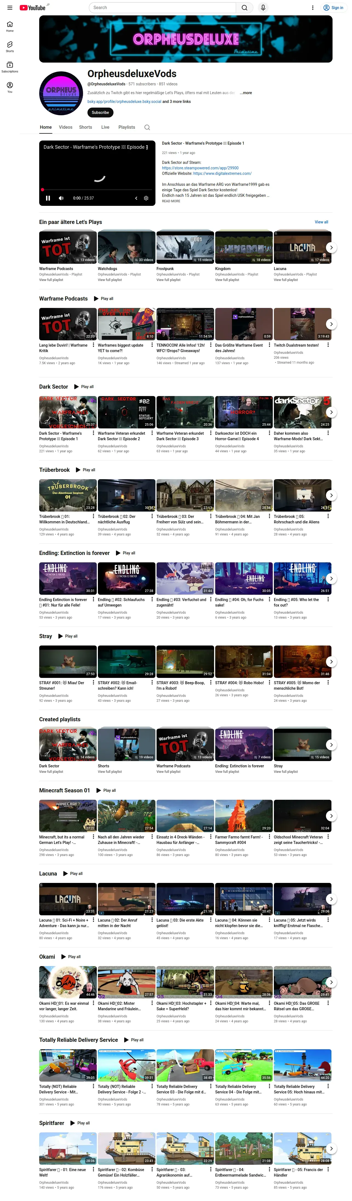The height and width of the screenshot is (1201, 352).
Task: Open menu for 'Minecraft, but its a normal' video
Action: pyautogui.click(x=93, y=837)
